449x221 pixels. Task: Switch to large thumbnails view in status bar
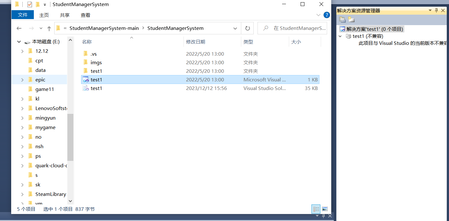point(325,209)
